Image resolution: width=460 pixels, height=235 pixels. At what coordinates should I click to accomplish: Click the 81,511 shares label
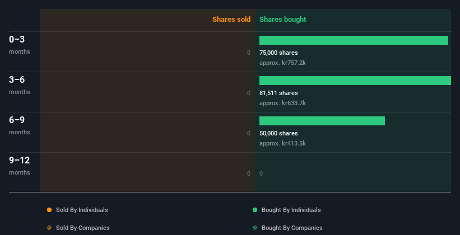click(x=278, y=93)
